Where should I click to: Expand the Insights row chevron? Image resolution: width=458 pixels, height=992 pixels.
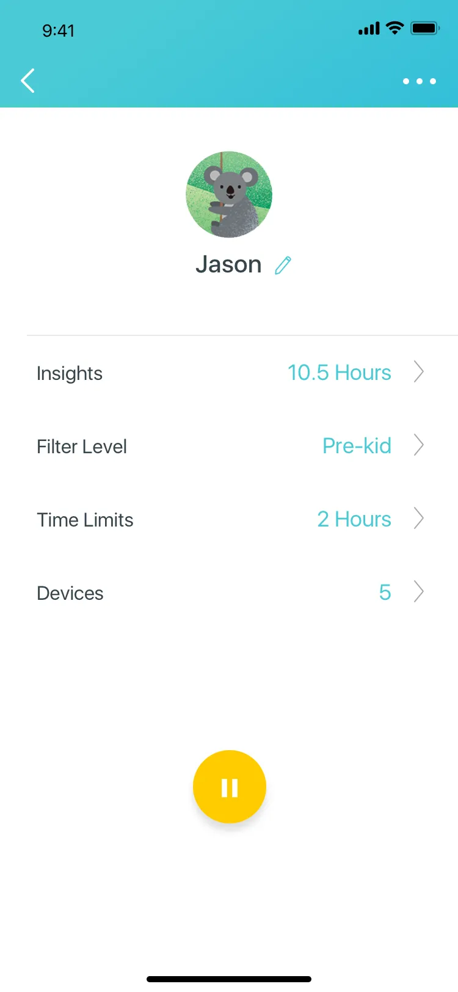(418, 371)
